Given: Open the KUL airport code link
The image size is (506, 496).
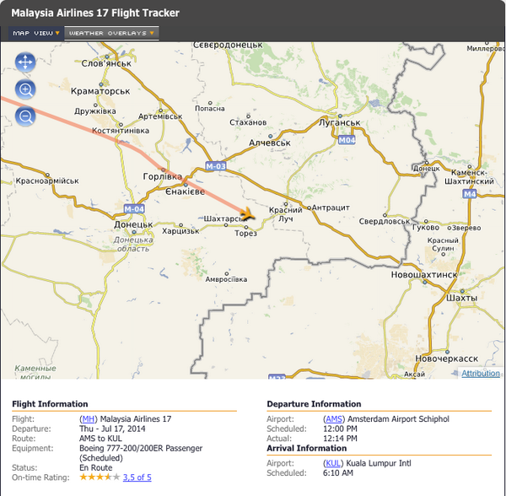Looking at the screenshot, I should [333, 463].
